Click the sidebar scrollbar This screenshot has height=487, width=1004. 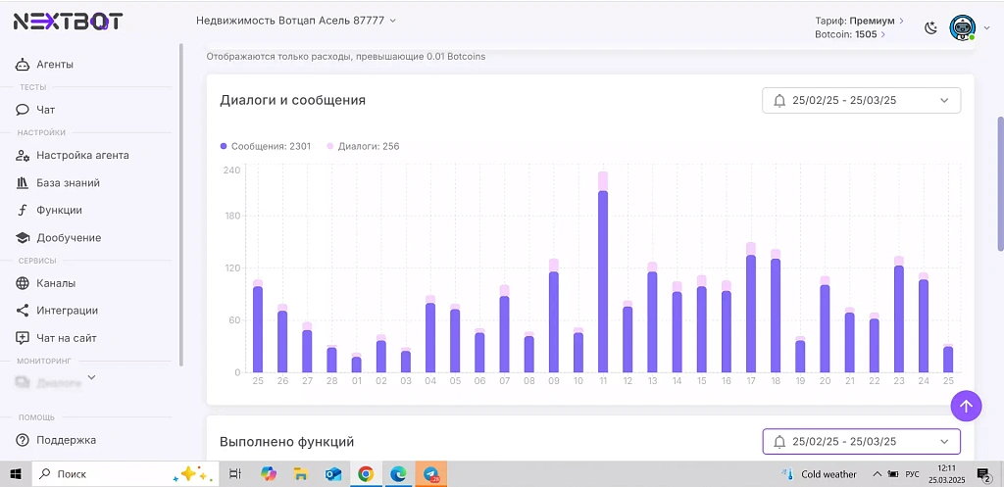pyautogui.click(x=181, y=205)
